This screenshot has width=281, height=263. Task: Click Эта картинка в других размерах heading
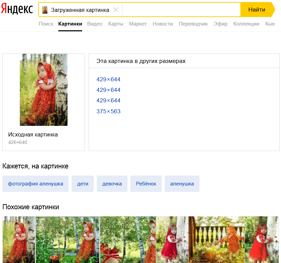pyautogui.click(x=141, y=61)
